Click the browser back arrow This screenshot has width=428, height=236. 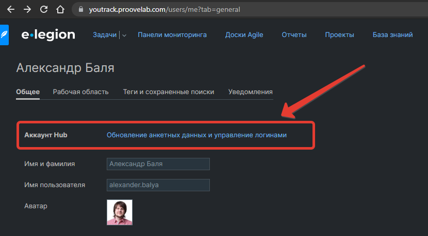coord(10,9)
